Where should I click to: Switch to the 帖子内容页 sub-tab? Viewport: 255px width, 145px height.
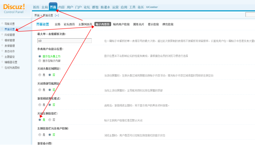(x=103, y=24)
